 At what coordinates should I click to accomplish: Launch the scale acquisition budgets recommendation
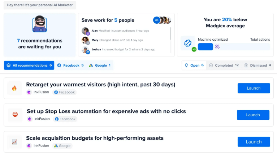pyautogui.click(x=254, y=141)
